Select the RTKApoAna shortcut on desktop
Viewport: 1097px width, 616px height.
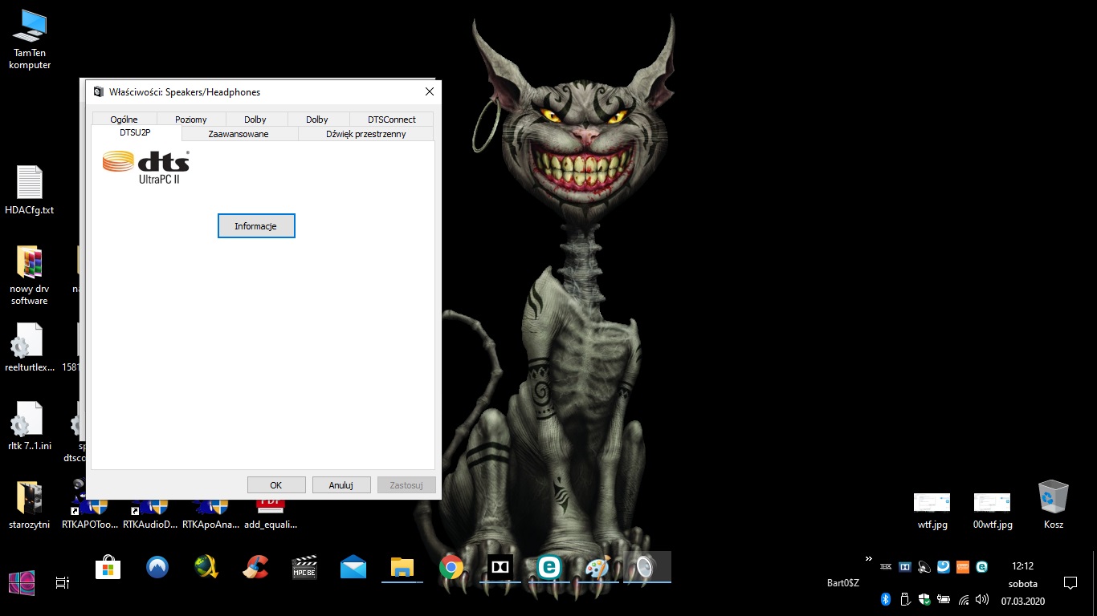coord(210,513)
